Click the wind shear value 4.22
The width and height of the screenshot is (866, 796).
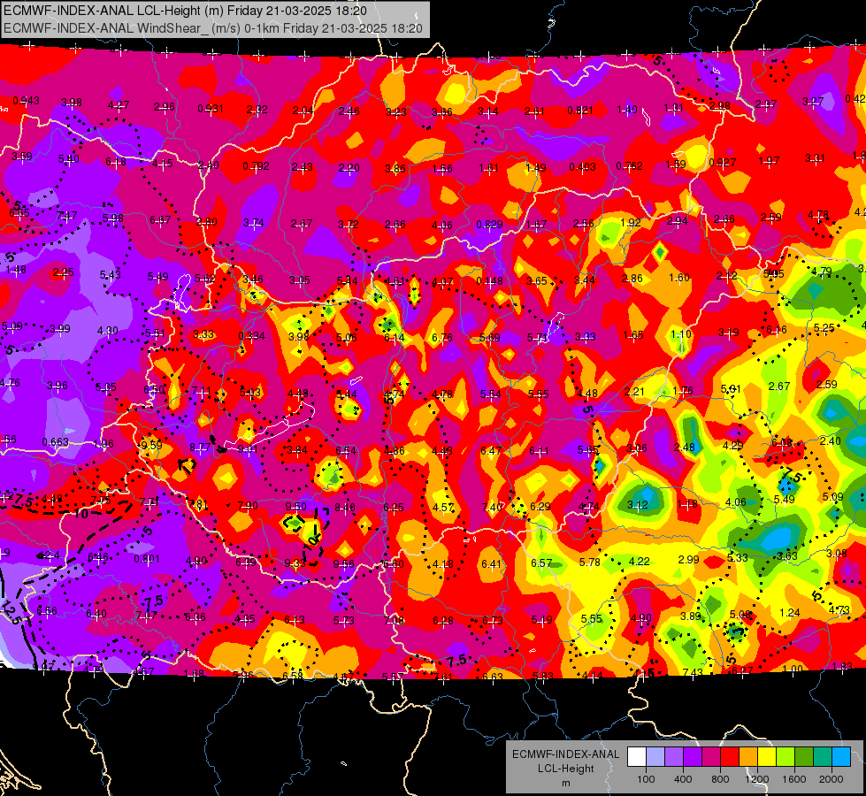click(x=639, y=562)
